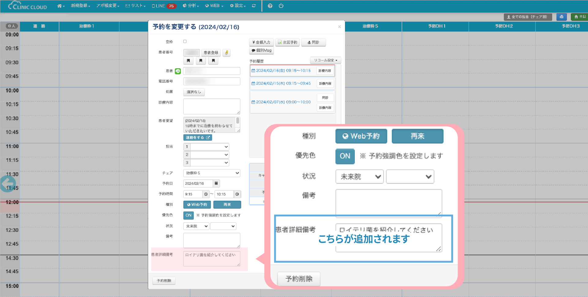Click the 2024/02/15 appointment history link
Viewport: 588px width, 297px height.
click(x=283, y=84)
